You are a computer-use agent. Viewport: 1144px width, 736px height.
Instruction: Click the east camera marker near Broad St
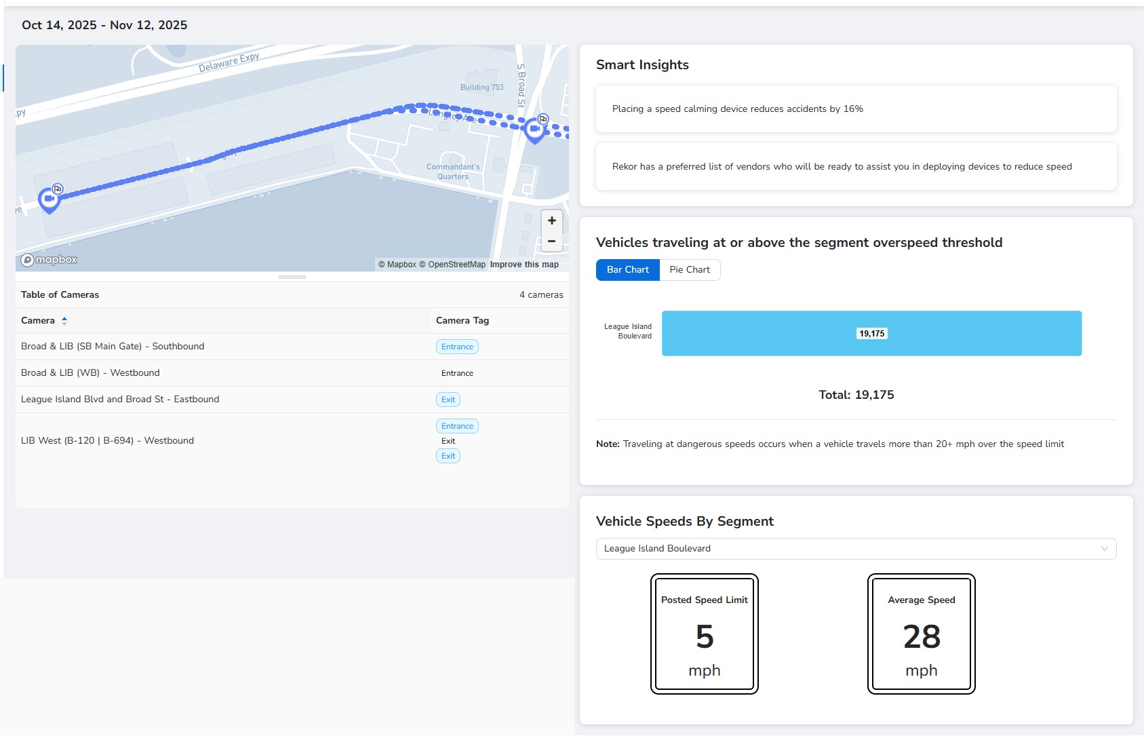coord(534,129)
